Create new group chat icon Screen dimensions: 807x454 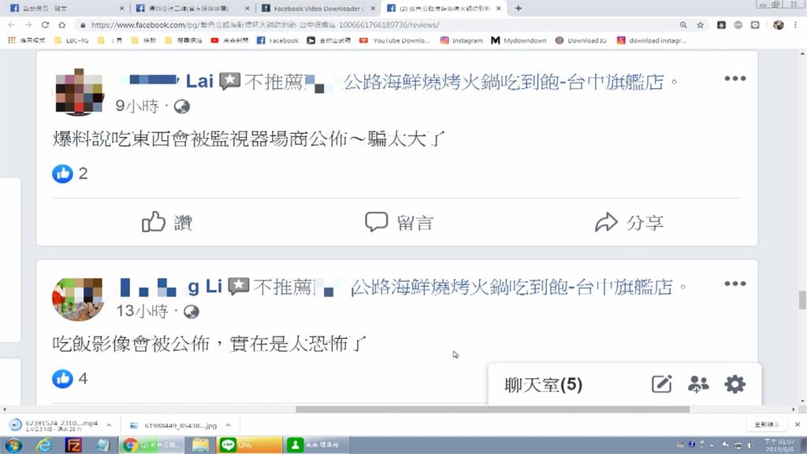(x=698, y=384)
